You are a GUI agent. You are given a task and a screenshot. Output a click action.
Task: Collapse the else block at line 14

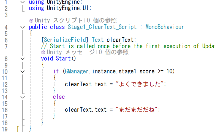[23, 97]
